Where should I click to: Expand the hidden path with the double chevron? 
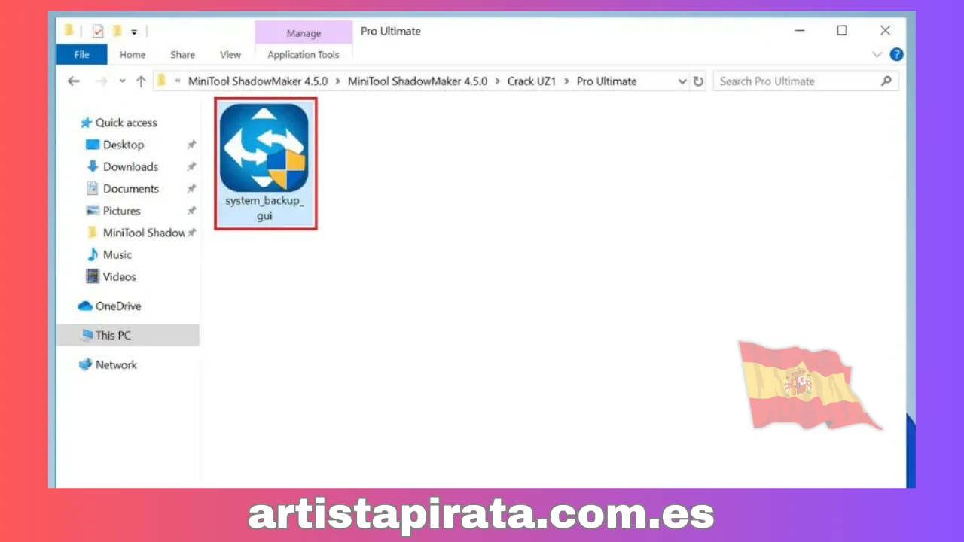178,81
